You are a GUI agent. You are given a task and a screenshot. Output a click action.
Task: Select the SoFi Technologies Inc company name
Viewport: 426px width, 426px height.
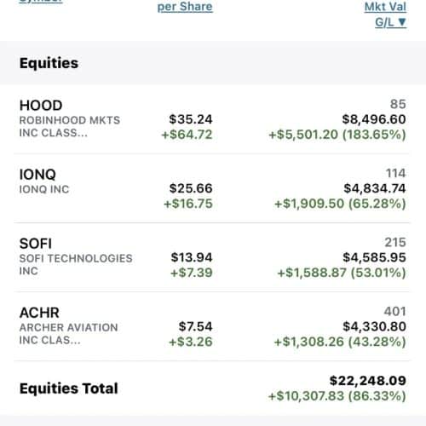coord(76,264)
